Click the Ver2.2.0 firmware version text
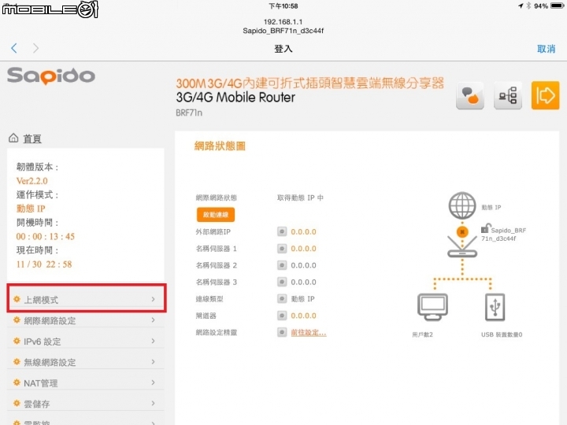Viewport: 567px width, 425px height. pyautogui.click(x=31, y=181)
